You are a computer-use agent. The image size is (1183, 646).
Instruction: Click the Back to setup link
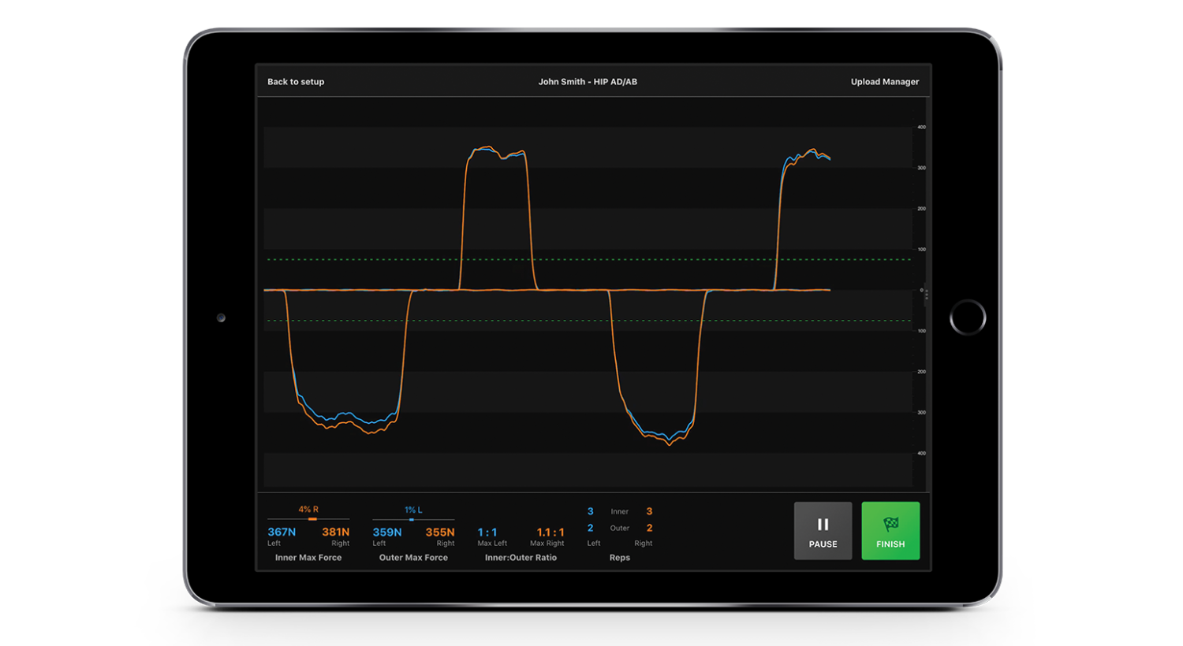pos(295,81)
